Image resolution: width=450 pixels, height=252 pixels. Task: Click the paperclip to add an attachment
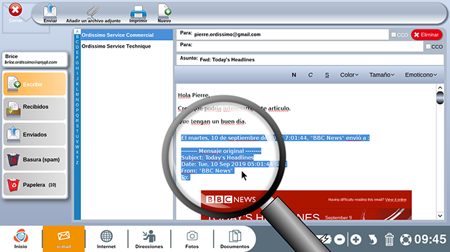[x=93, y=13]
